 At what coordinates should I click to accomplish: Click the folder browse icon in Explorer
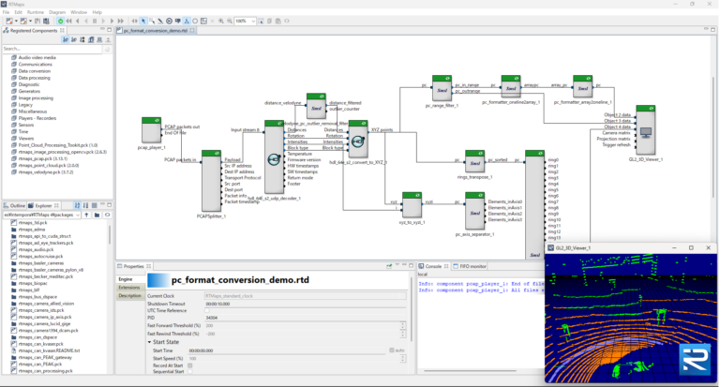97,215
